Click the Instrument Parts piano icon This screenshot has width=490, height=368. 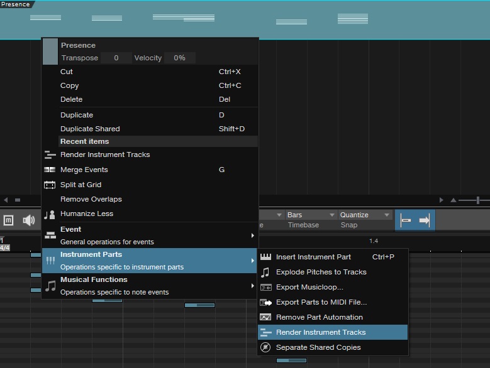pos(50,261)
